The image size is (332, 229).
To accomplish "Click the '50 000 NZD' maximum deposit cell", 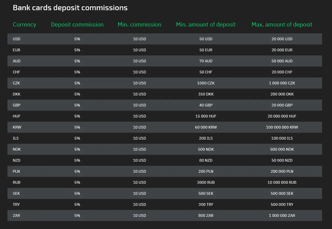I will click(282, 160).
